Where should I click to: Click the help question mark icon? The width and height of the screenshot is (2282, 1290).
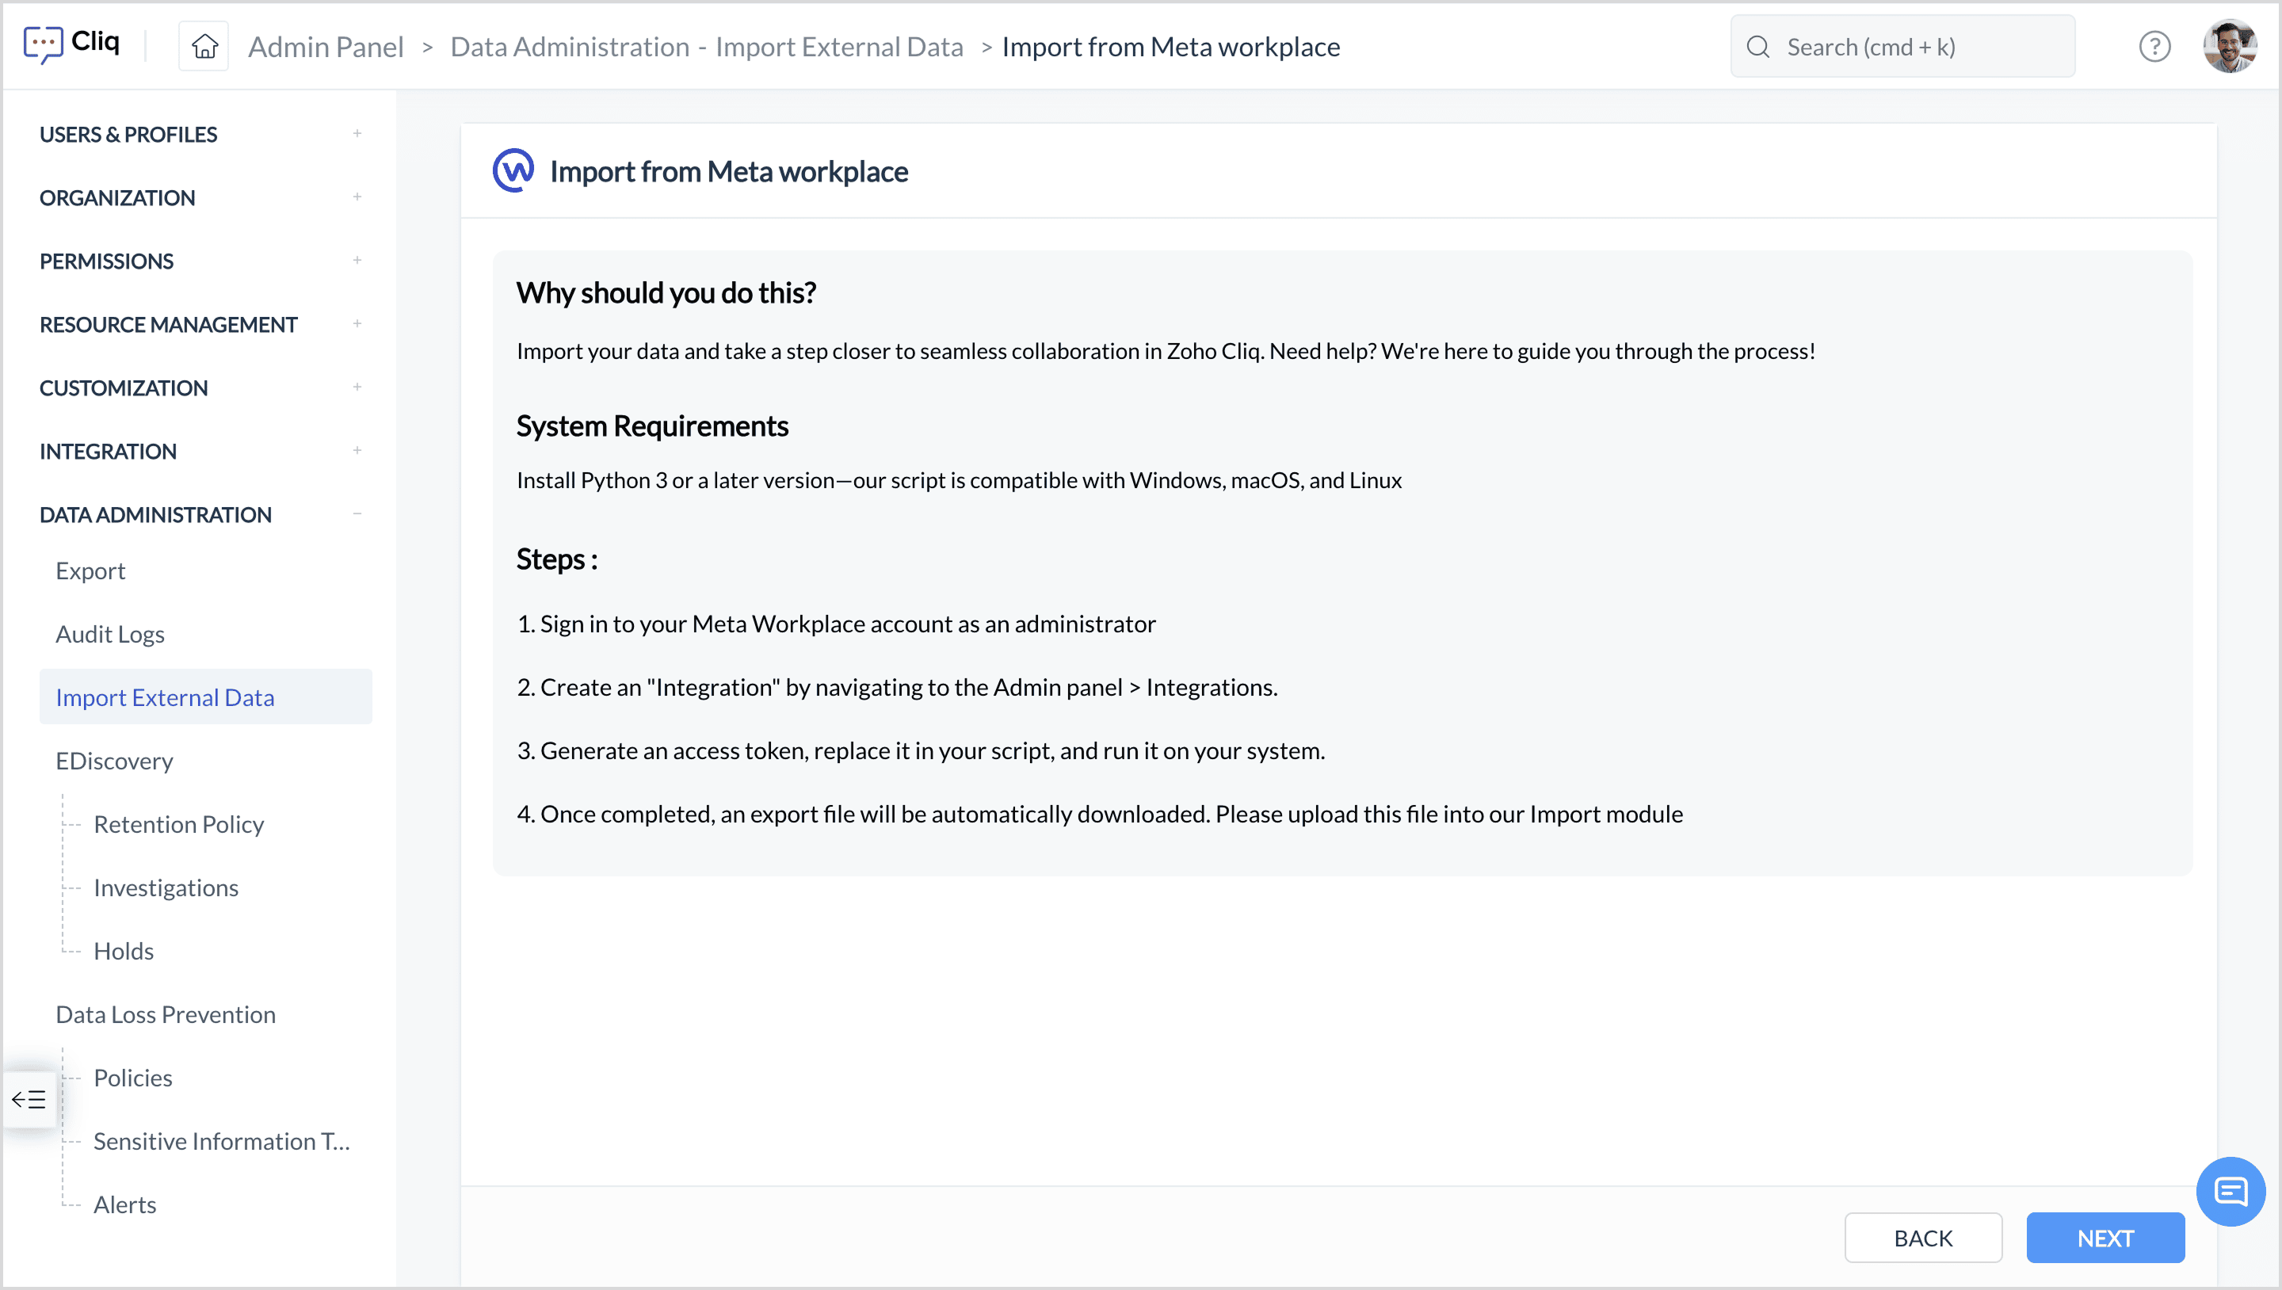[x=2154, y=46]
